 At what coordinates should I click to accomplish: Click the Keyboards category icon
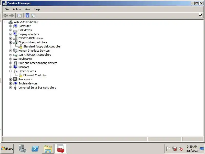[15, 59]
